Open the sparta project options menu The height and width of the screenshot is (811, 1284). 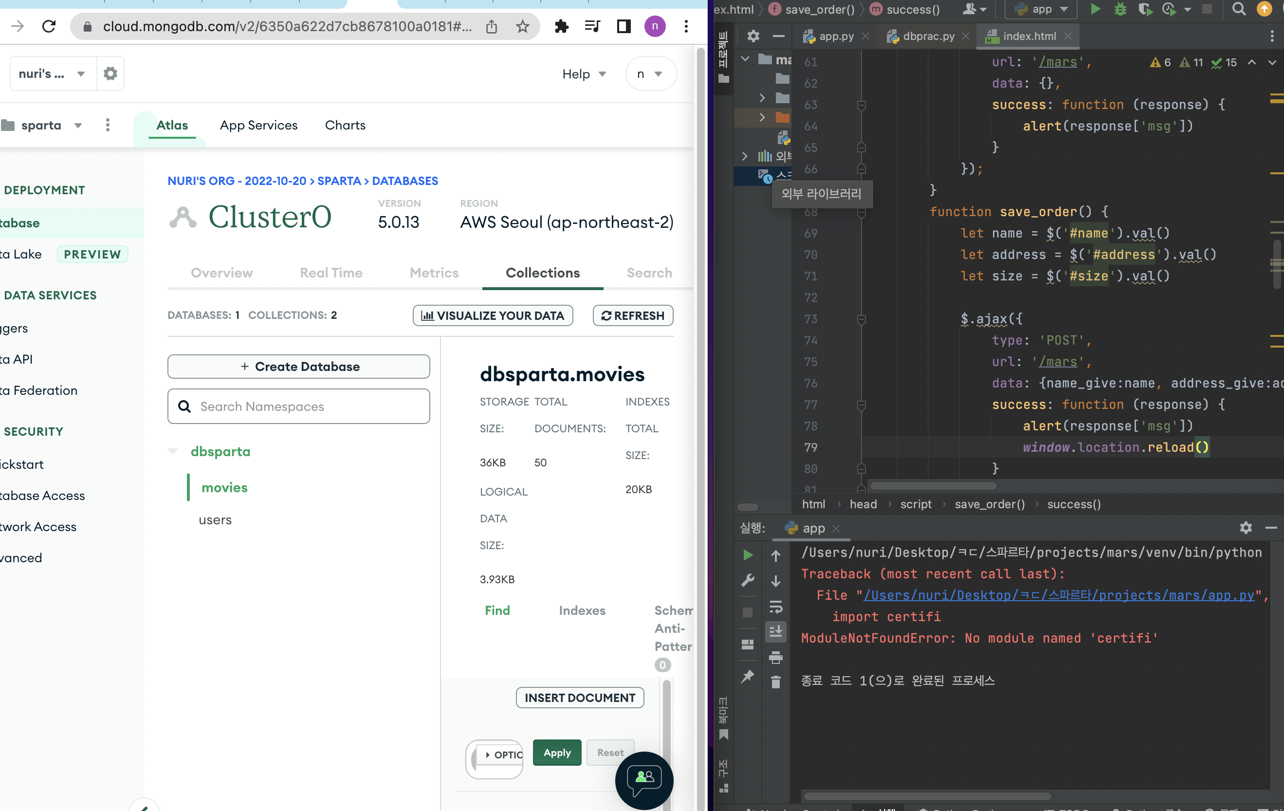tap(108, 125)
